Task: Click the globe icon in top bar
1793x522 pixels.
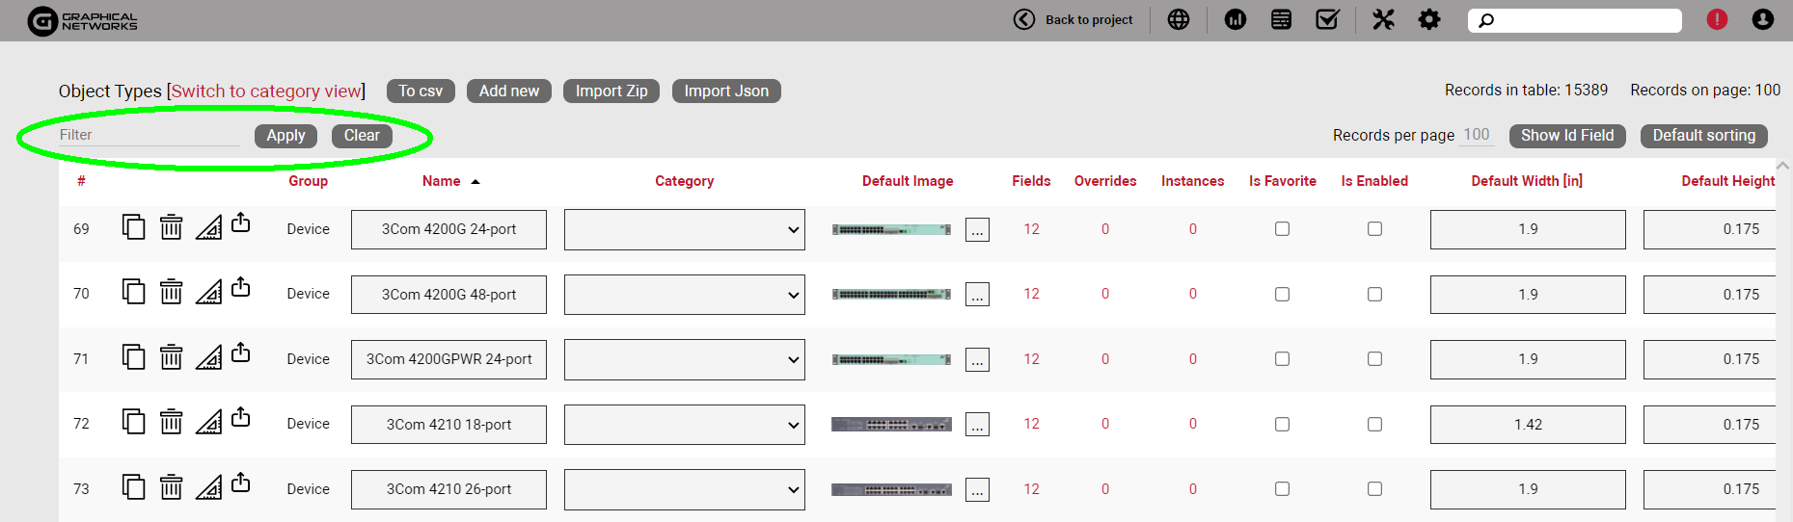Action: 1178,19
